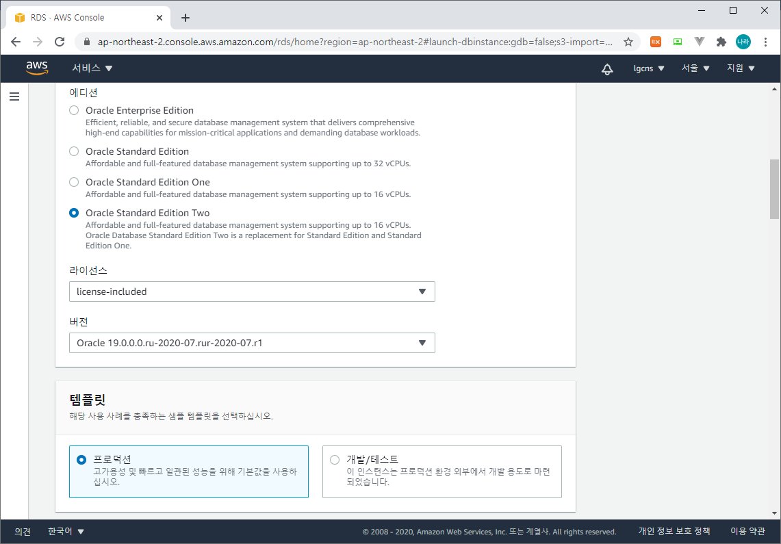Screen dimensions: 781x544
Task: Select Oracle Standard Edition radio button
Action: click(74, 151)
